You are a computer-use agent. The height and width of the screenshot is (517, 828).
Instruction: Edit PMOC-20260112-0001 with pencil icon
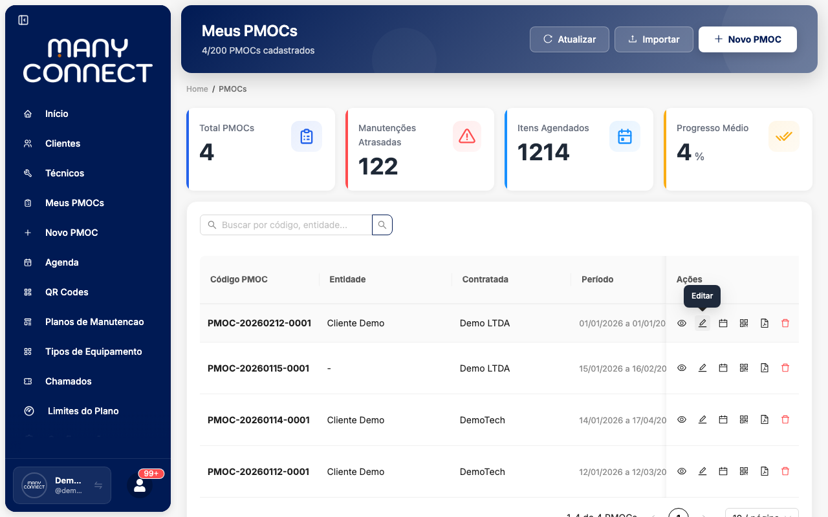pyautogui.click(x=703, y=471)
